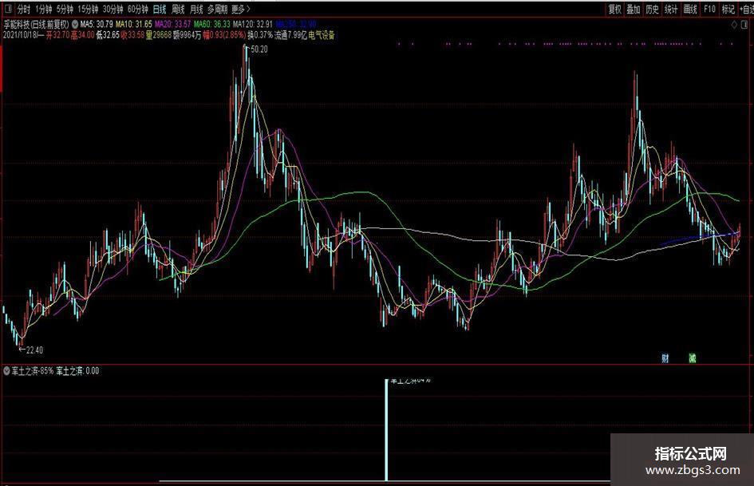Click the 孚能科技(日线,前复权) stock title
Image resolution: width=754 pixels, height=486 pixels.
point(37,24)
